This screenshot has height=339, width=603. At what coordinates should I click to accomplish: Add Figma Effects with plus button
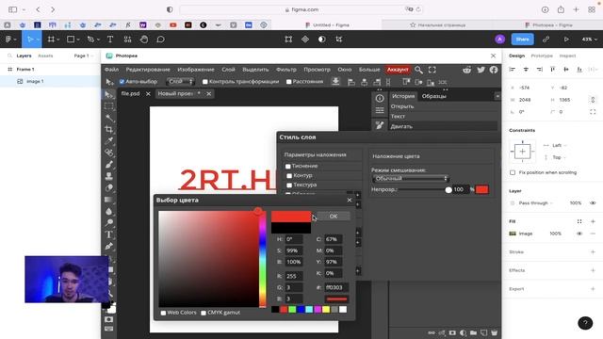593,270
